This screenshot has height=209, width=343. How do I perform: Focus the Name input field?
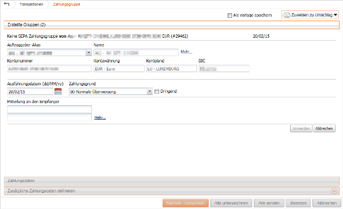pos(136,53)
